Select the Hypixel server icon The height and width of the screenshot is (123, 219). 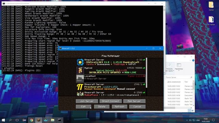[80, 70]
